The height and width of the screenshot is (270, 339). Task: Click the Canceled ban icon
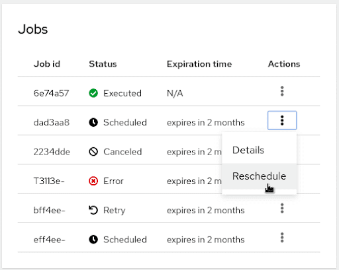pos(93,152)
